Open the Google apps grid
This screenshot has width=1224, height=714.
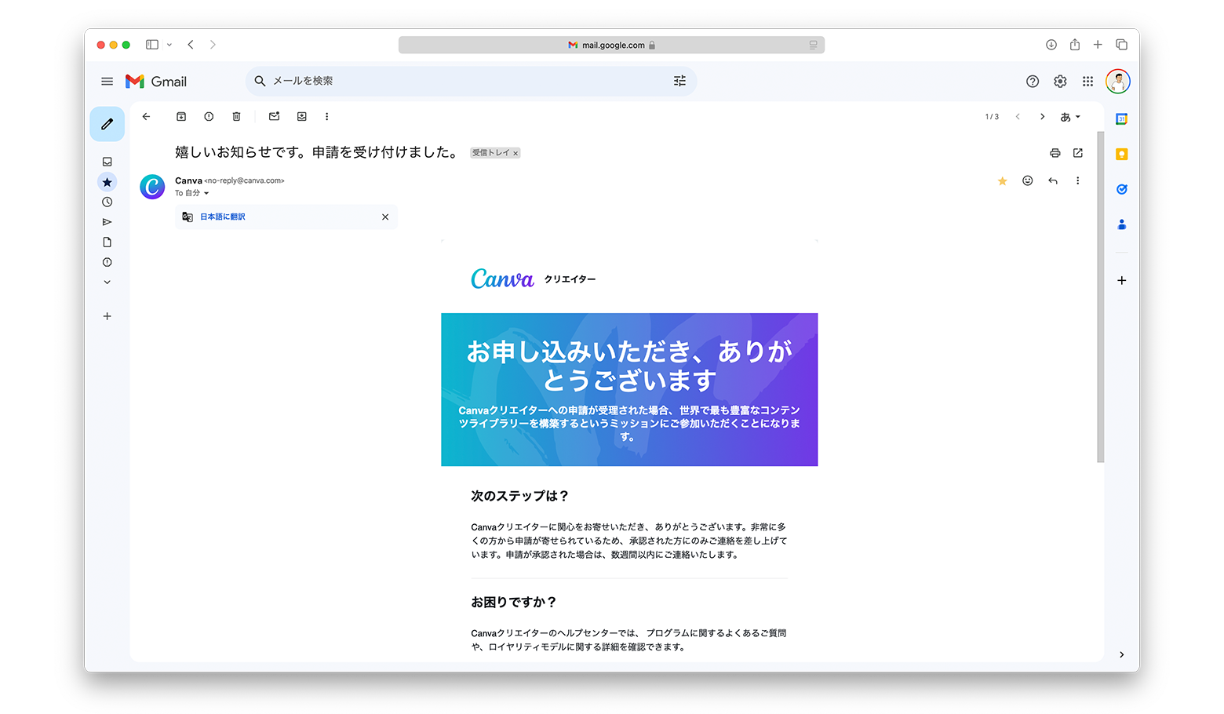pos(1087,82)
